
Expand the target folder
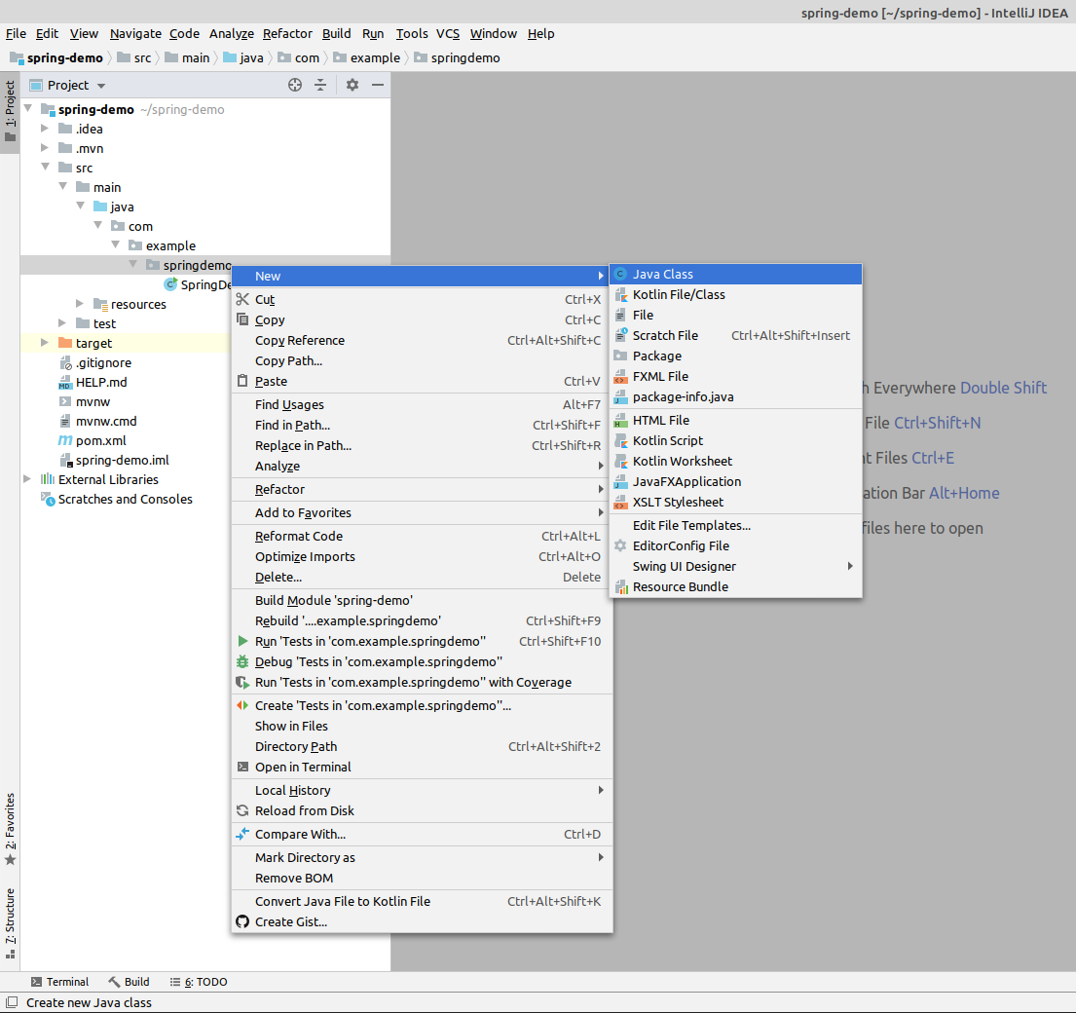click(x=45, y=343)
